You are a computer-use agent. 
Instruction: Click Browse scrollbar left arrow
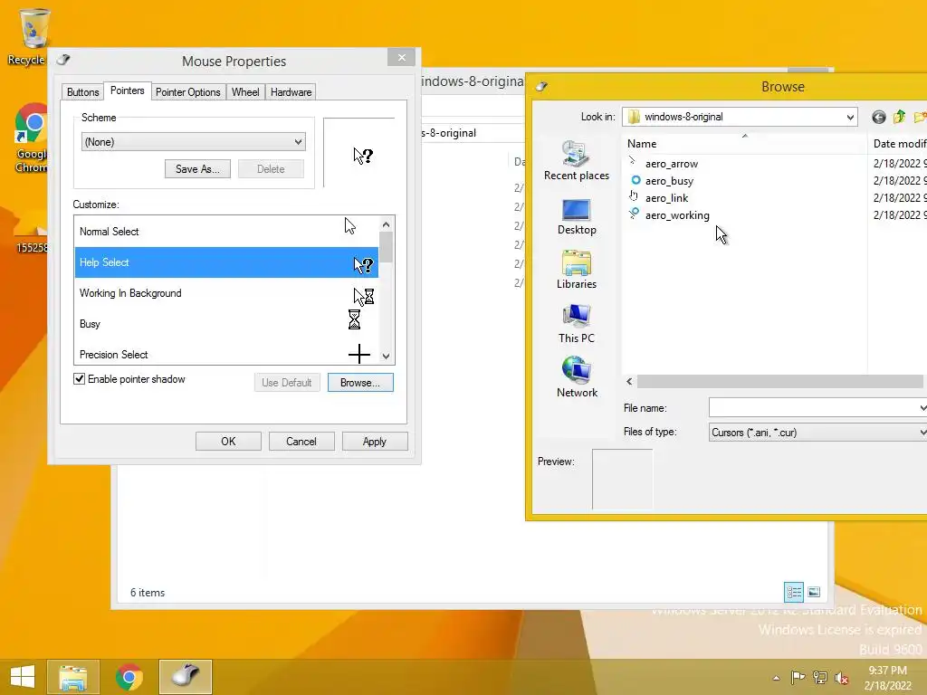pos(629,382)
